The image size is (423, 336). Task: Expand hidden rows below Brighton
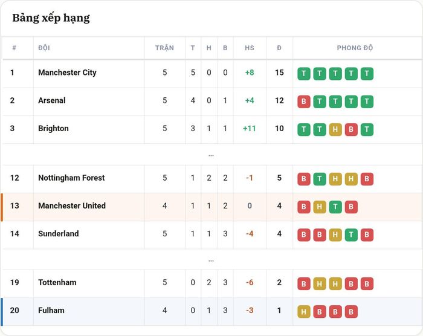pyautogui.click(x=211, y=155)
